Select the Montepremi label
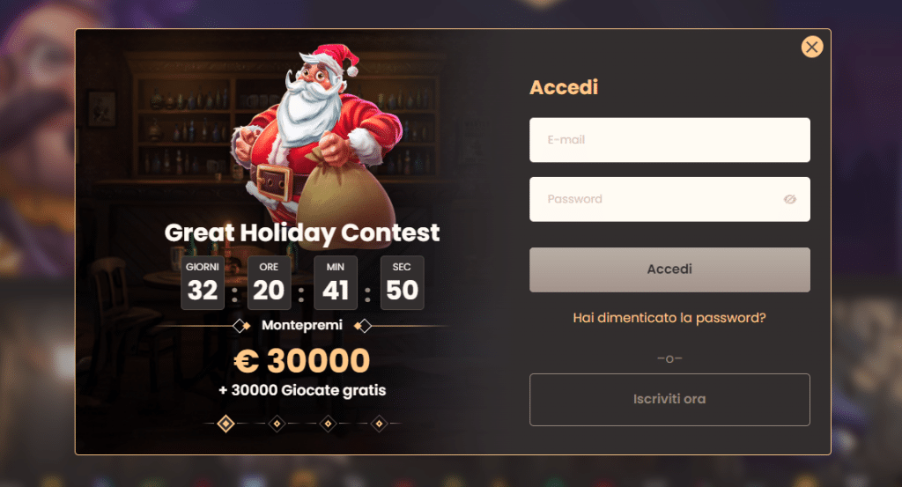Viewport: 902px width, 487px height. 302,325
